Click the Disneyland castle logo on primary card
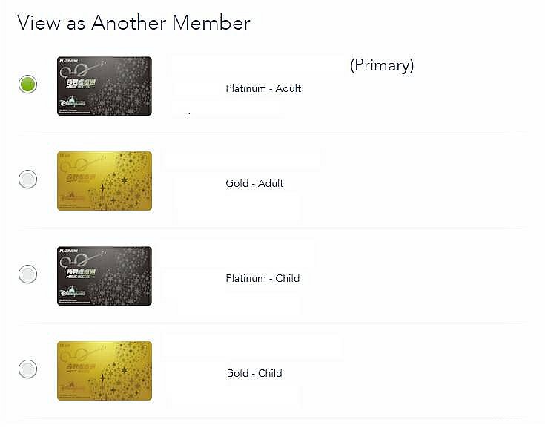Screen dimensions: 545x428 (x=73, y=102)
